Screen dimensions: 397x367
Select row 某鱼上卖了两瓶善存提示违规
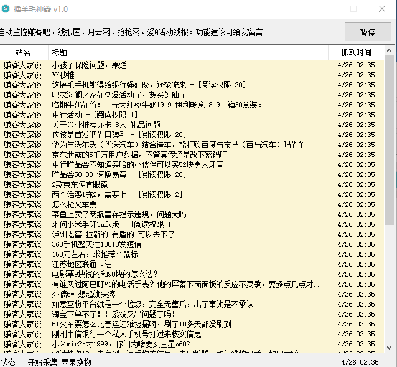pos(192,214)
